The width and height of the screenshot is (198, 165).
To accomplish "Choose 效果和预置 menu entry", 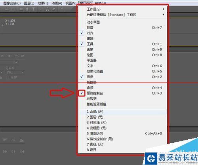I will [123, 71].
